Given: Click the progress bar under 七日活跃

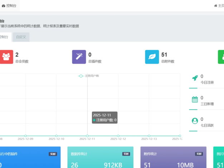Looking at the screenshot, I should 206,131.
